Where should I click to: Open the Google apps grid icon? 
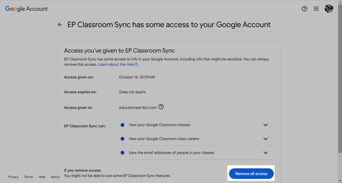coord(316,9)
